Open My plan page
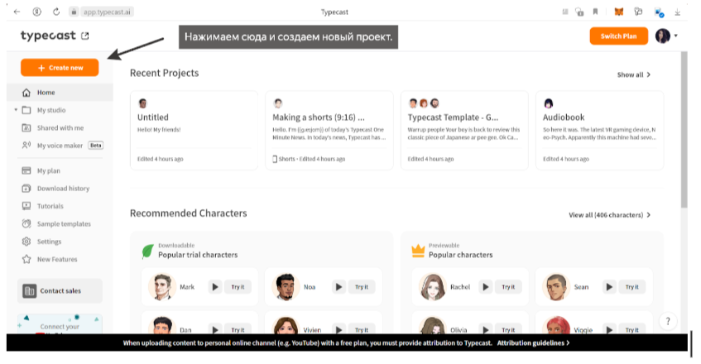 click(x=48, y=170)
